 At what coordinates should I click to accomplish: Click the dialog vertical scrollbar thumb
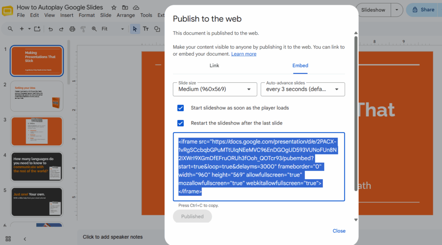pyautogui.click(x=356, y=114)
